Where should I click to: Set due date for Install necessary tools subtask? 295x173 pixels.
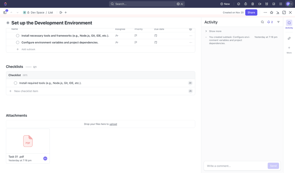pyautogui.click(x=156, y=36)
